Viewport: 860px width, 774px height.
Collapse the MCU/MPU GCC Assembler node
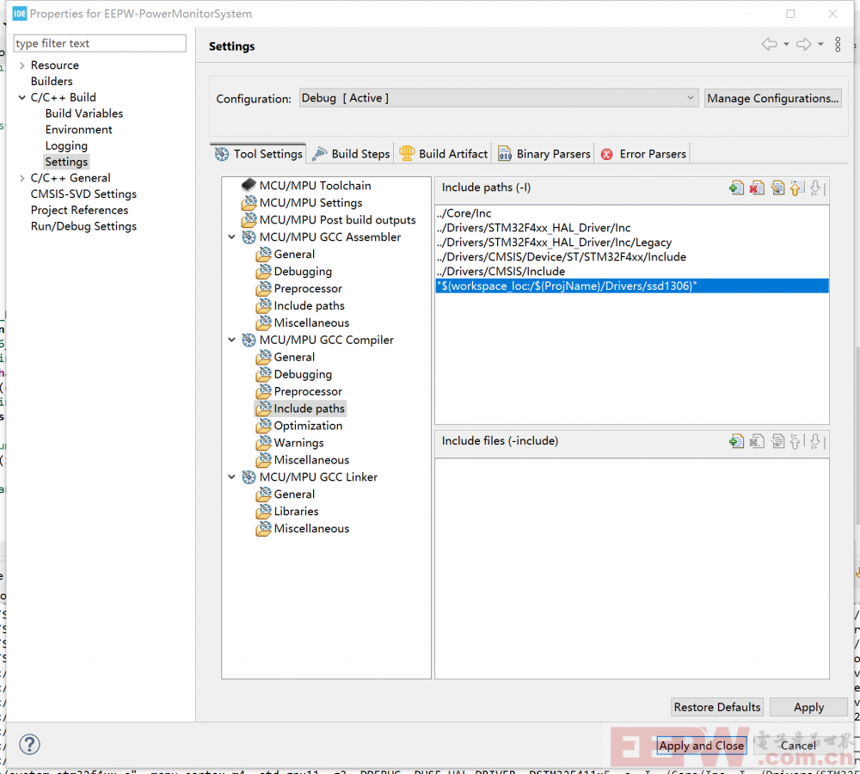tap(232, 237)
